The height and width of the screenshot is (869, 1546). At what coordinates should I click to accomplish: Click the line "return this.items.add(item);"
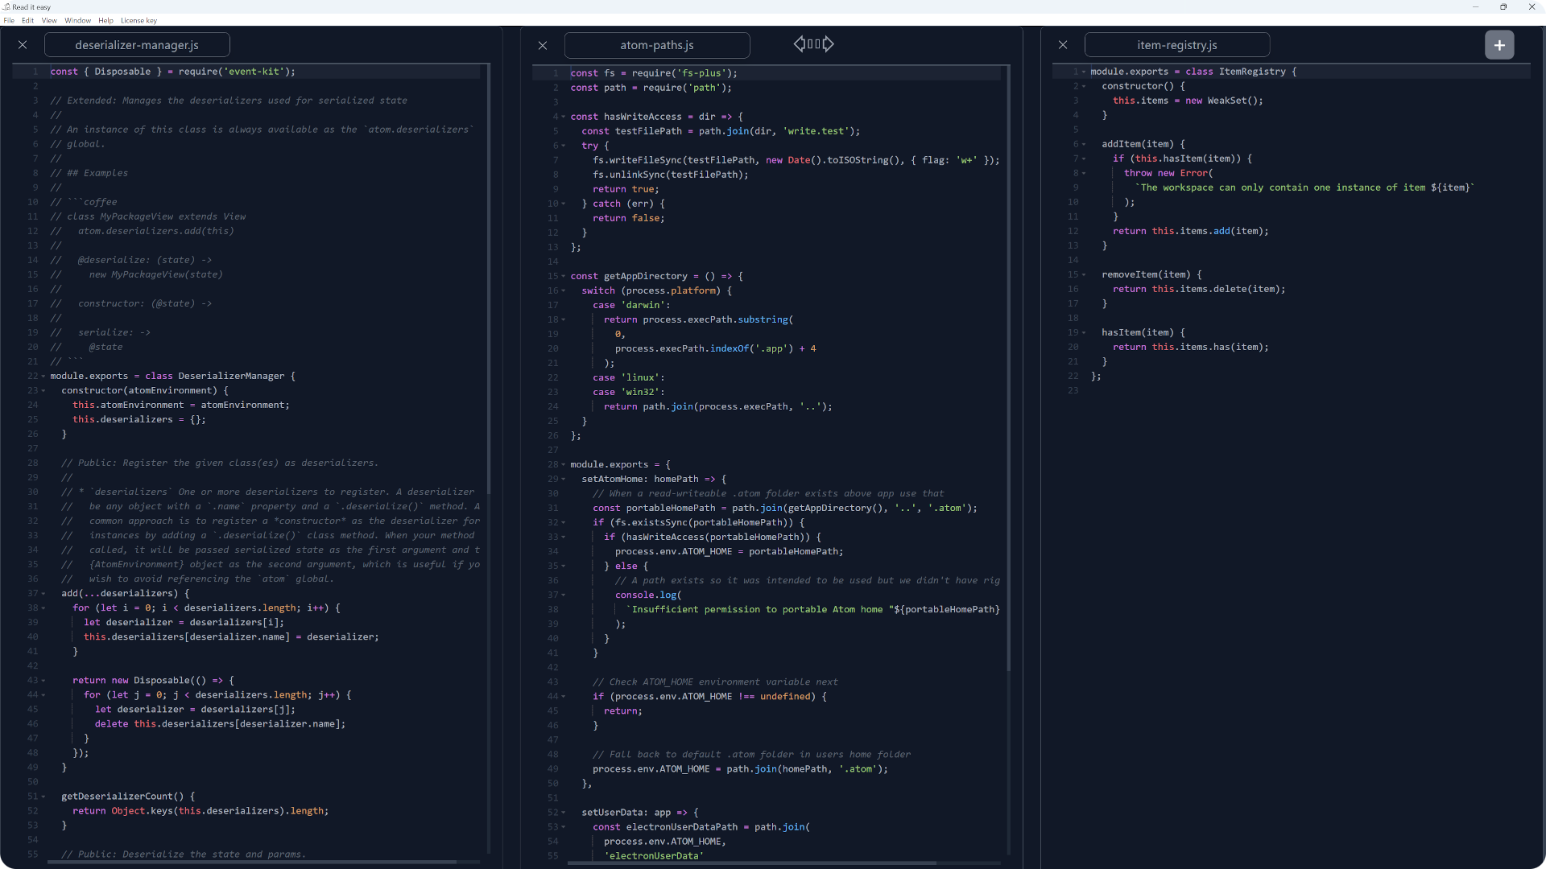1191,231
